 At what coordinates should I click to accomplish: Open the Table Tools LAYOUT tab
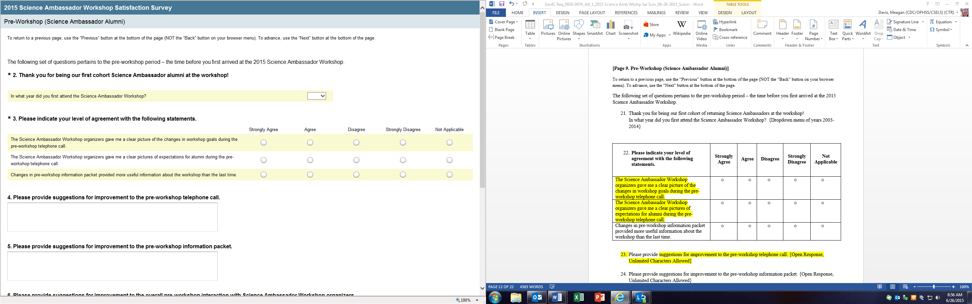749,13
